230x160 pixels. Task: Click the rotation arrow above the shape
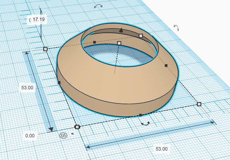(98, 6)
